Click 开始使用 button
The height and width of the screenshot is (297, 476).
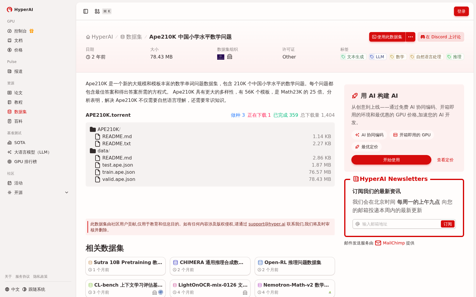[391, 160]
